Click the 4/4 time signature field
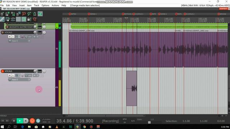This screenshot has height=129, width=230. point(133,121)
